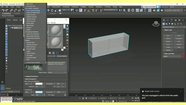
Task: Open the Workspaces Default dropdown
Action: pyautogui.click(x=177, y=7)
